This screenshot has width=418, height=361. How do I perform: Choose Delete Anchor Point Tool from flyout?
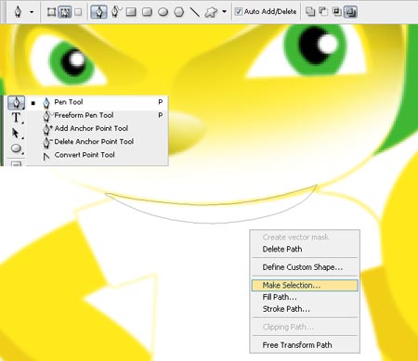point(98,142)
